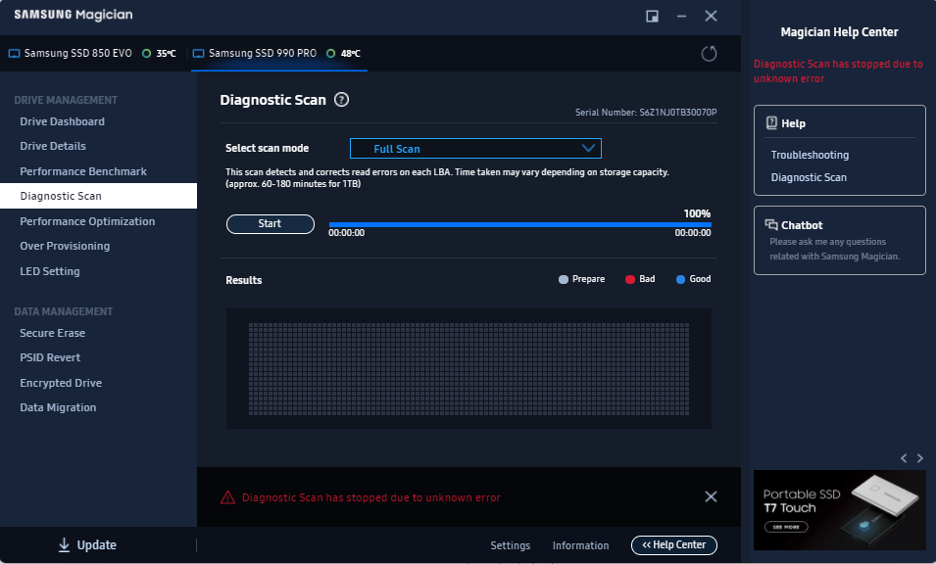Click the Help book icon in Help Center
Screen dimensions: 936x564
point(771,122)
